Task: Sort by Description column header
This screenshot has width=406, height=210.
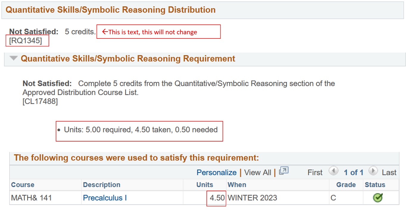Action: click(x=102, y=185)
